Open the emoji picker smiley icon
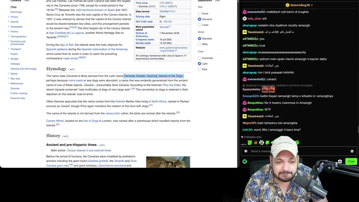The image size is (359, 202). coord(352,151)
